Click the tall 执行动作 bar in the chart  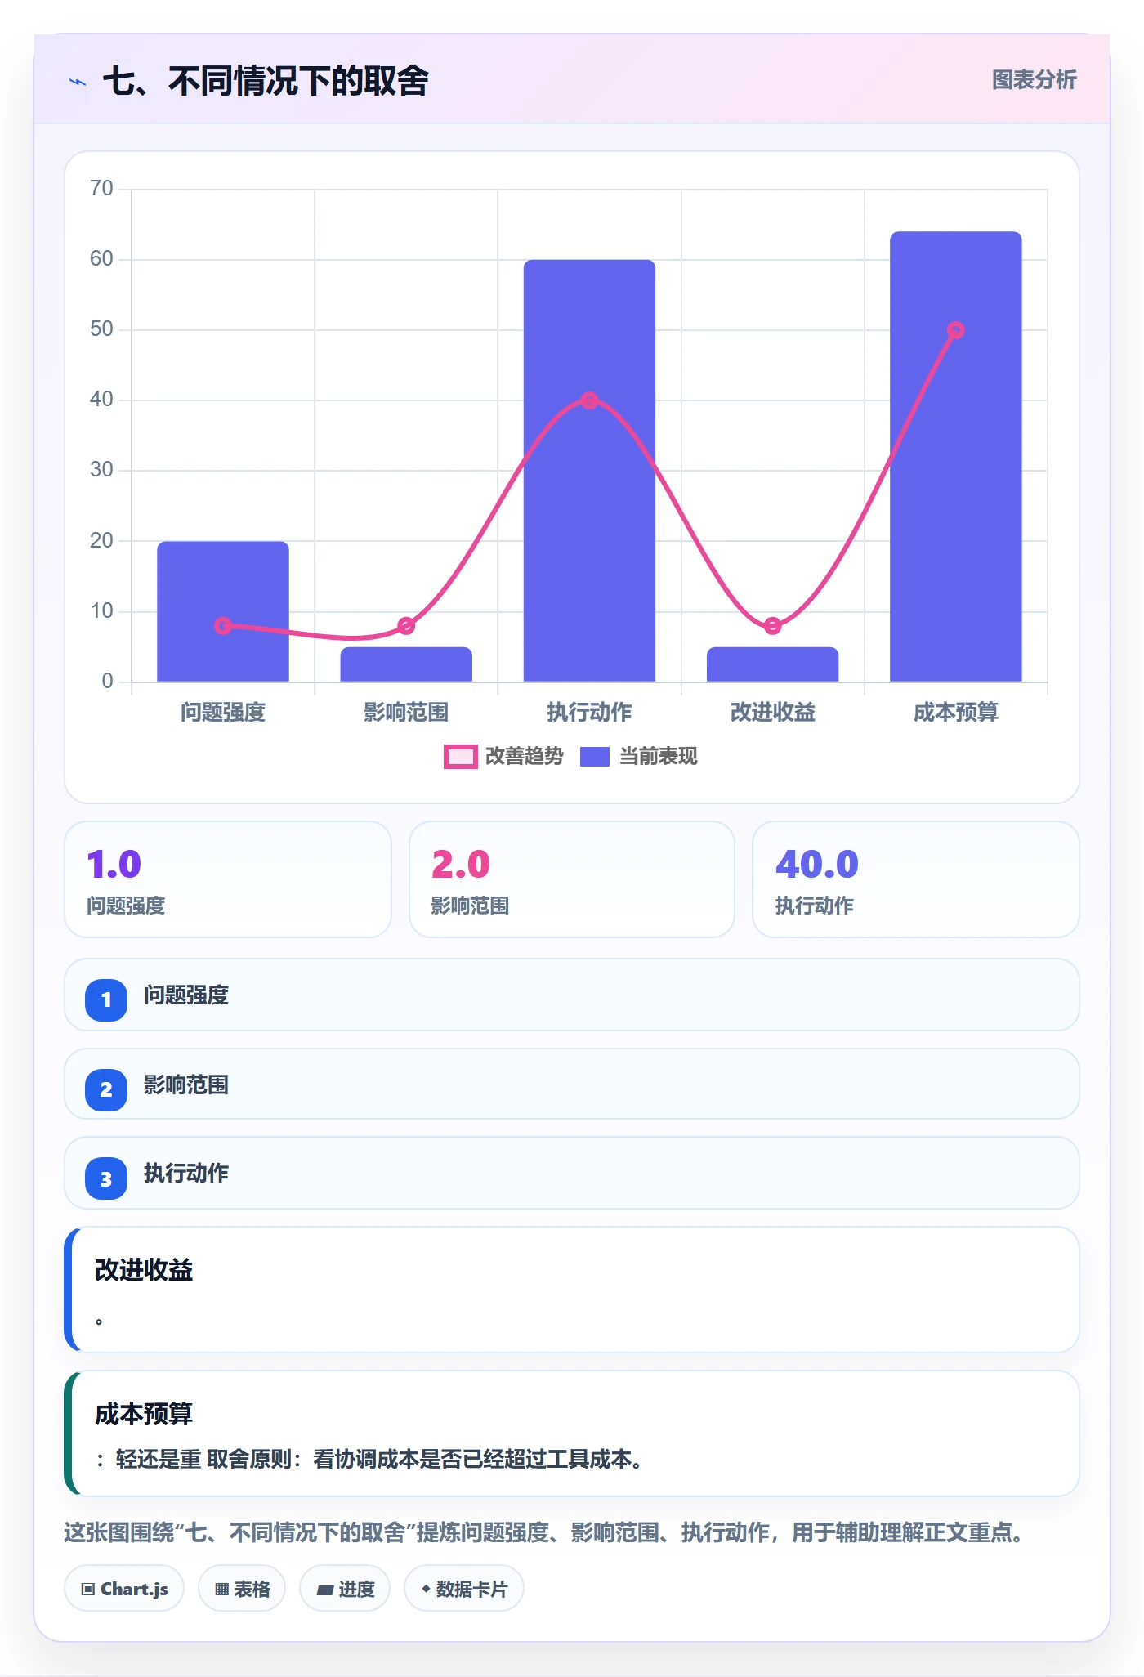point(589,471)
